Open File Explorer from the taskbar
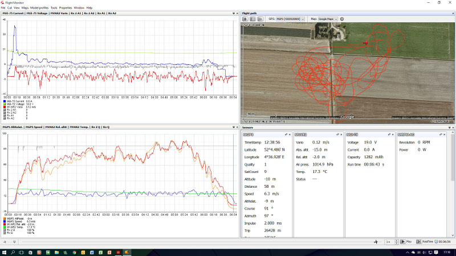456x256 pixels. click(x=56, y=253)
